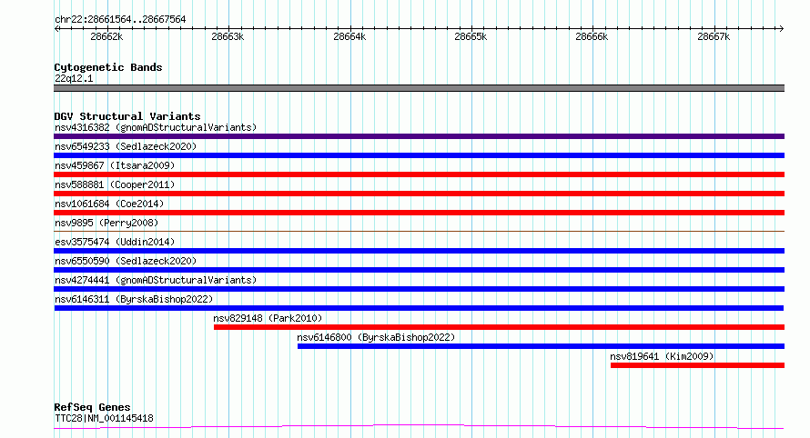
Task: Click the 28665k ruler position label
Action: coord(471,37)
